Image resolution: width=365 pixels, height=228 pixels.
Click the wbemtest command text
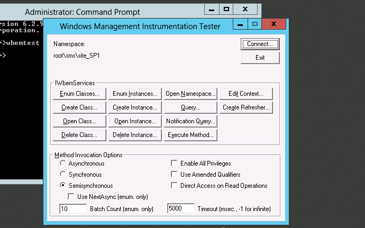coord(23,43)
